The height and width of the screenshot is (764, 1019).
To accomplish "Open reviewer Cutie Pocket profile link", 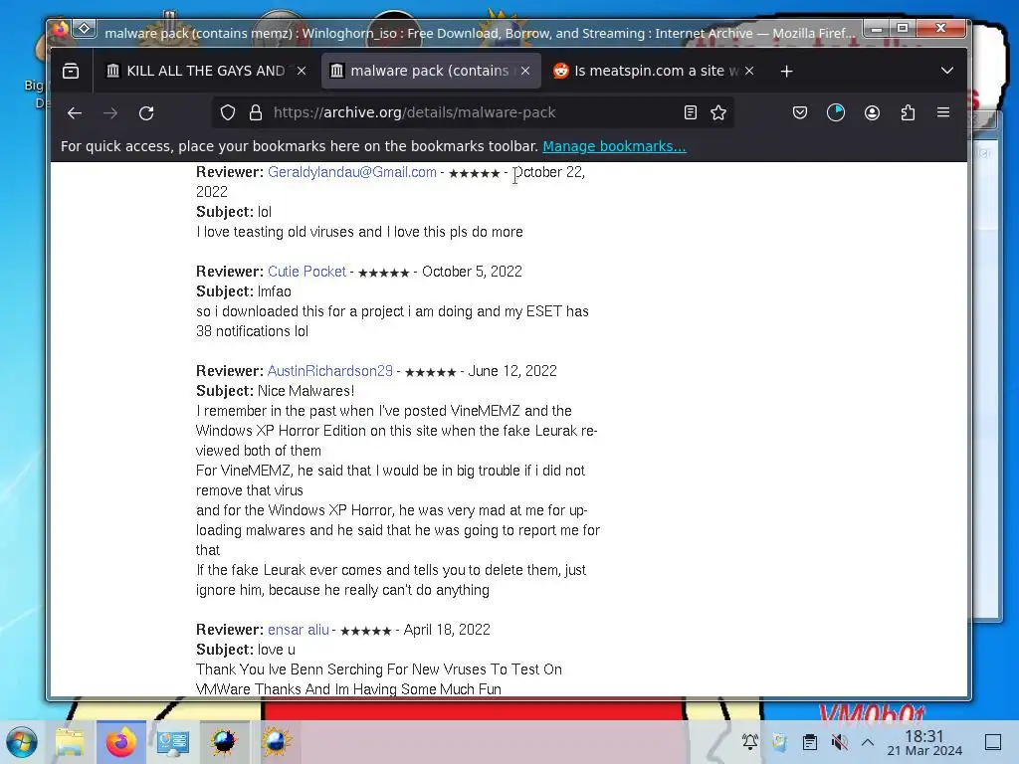I will [306, 272].
